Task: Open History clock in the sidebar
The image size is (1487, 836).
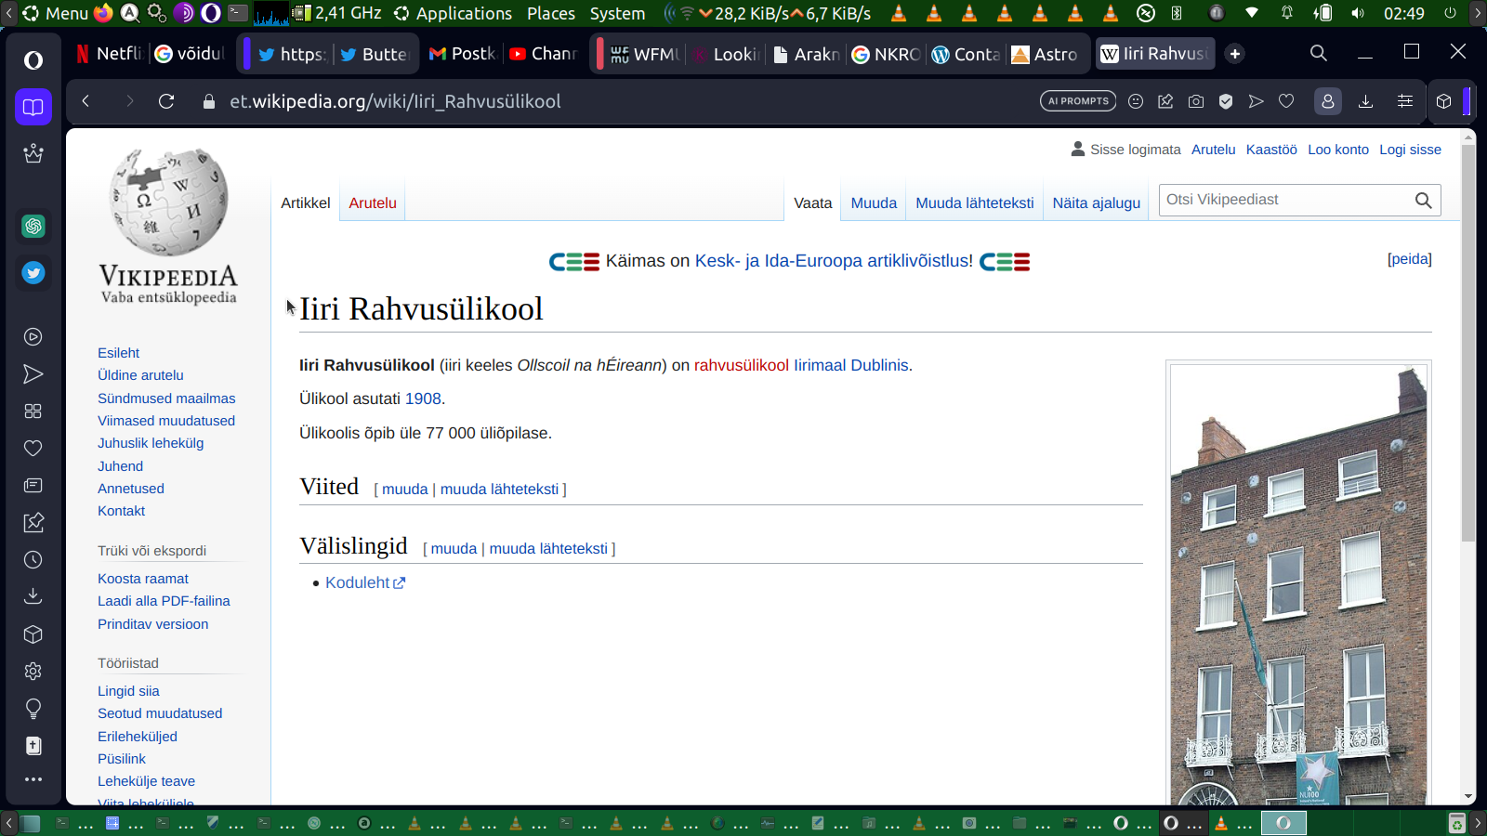Action: (33, 560)
